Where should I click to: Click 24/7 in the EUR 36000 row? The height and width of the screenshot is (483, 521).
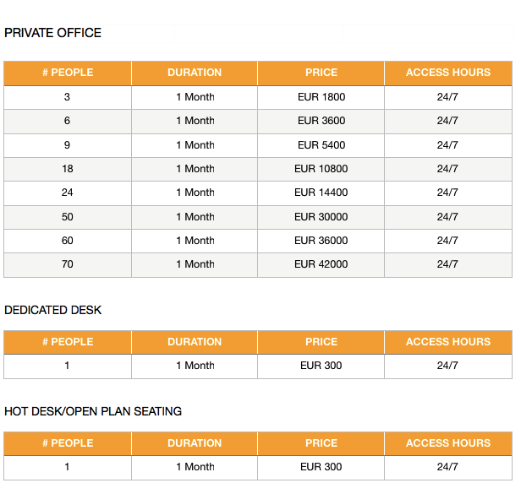click(447, 241)
